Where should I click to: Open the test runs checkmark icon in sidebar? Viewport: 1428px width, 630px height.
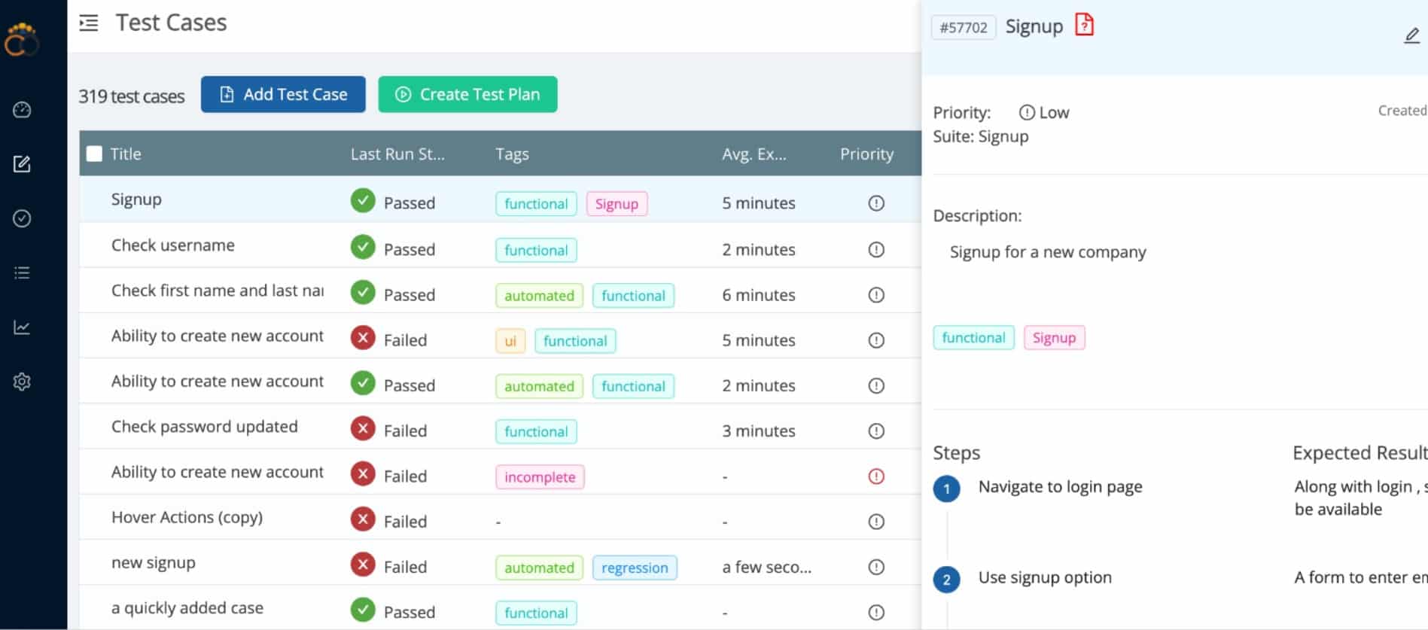coord(22,218)
